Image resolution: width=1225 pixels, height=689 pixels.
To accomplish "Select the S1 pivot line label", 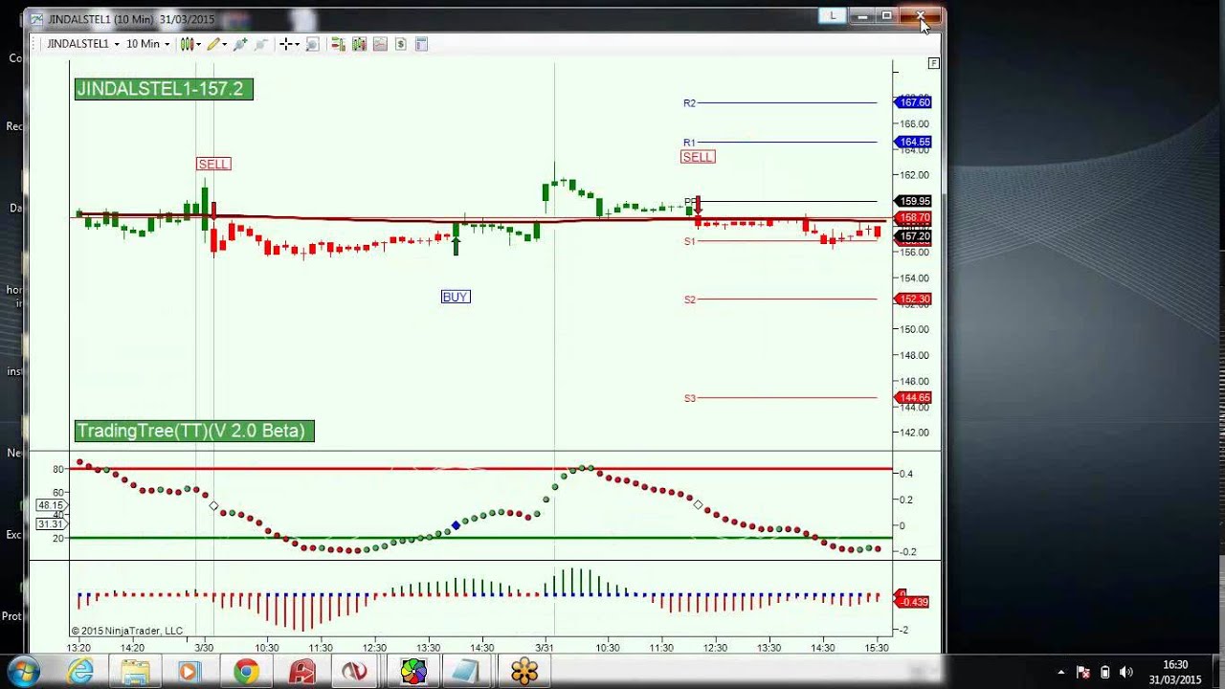I will pyautogui.click(x=689, y=241).
